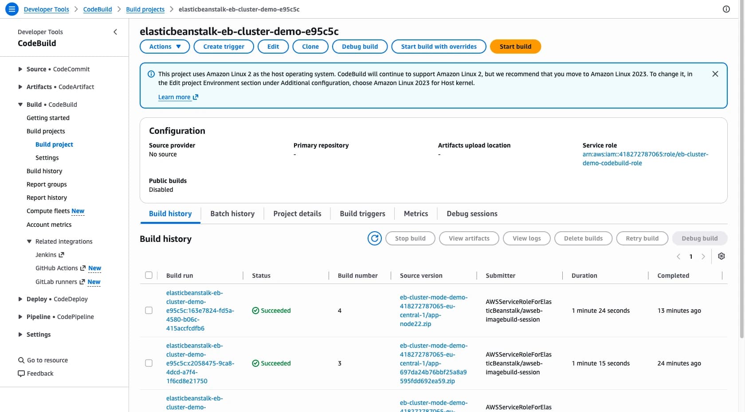Open the Actions dropdown
The width and height of the screenshot is (745, 412).
tap(165, 47)
